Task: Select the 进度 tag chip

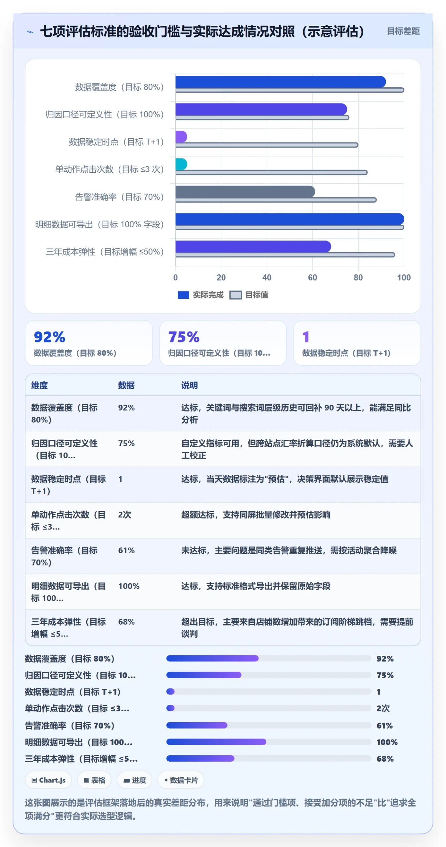Action: click(134, 780)
